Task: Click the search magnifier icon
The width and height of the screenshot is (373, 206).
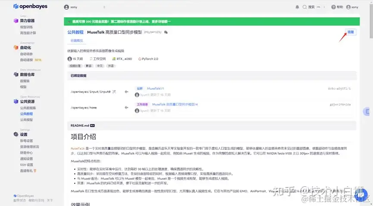Action: (304, 7)
